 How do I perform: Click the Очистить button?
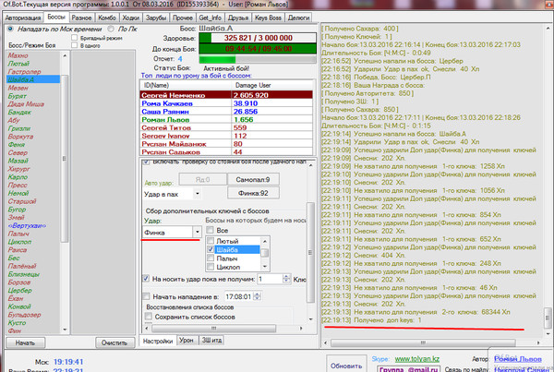tap(114, 342)
